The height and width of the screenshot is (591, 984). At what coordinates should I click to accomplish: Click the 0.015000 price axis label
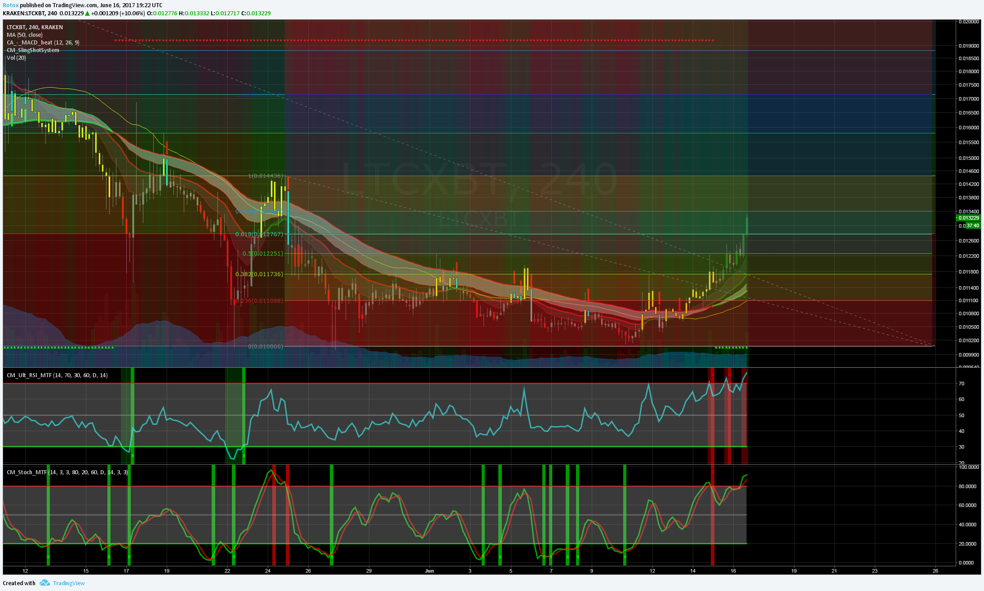click(969, 158)
